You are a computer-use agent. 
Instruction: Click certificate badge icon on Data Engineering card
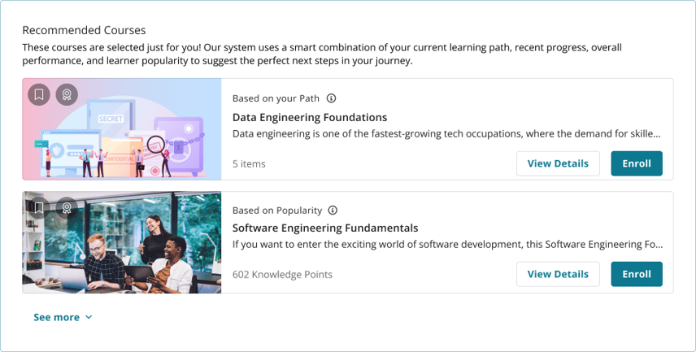67,94
